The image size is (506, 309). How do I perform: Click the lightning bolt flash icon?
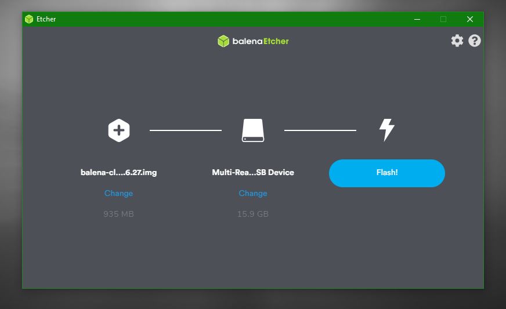point(386,130)
